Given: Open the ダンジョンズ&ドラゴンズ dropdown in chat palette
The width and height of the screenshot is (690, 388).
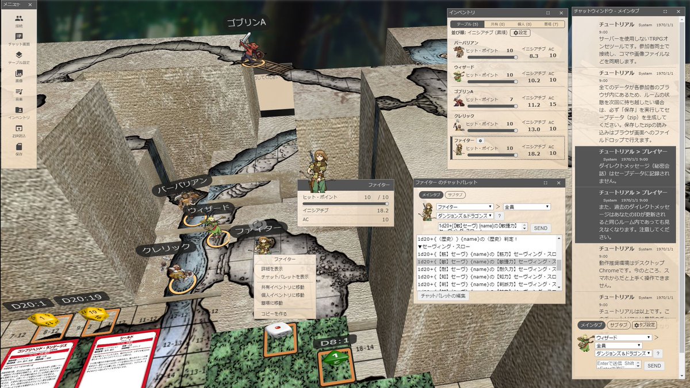Looking at the screenshot, I should (x=465, y=216).
